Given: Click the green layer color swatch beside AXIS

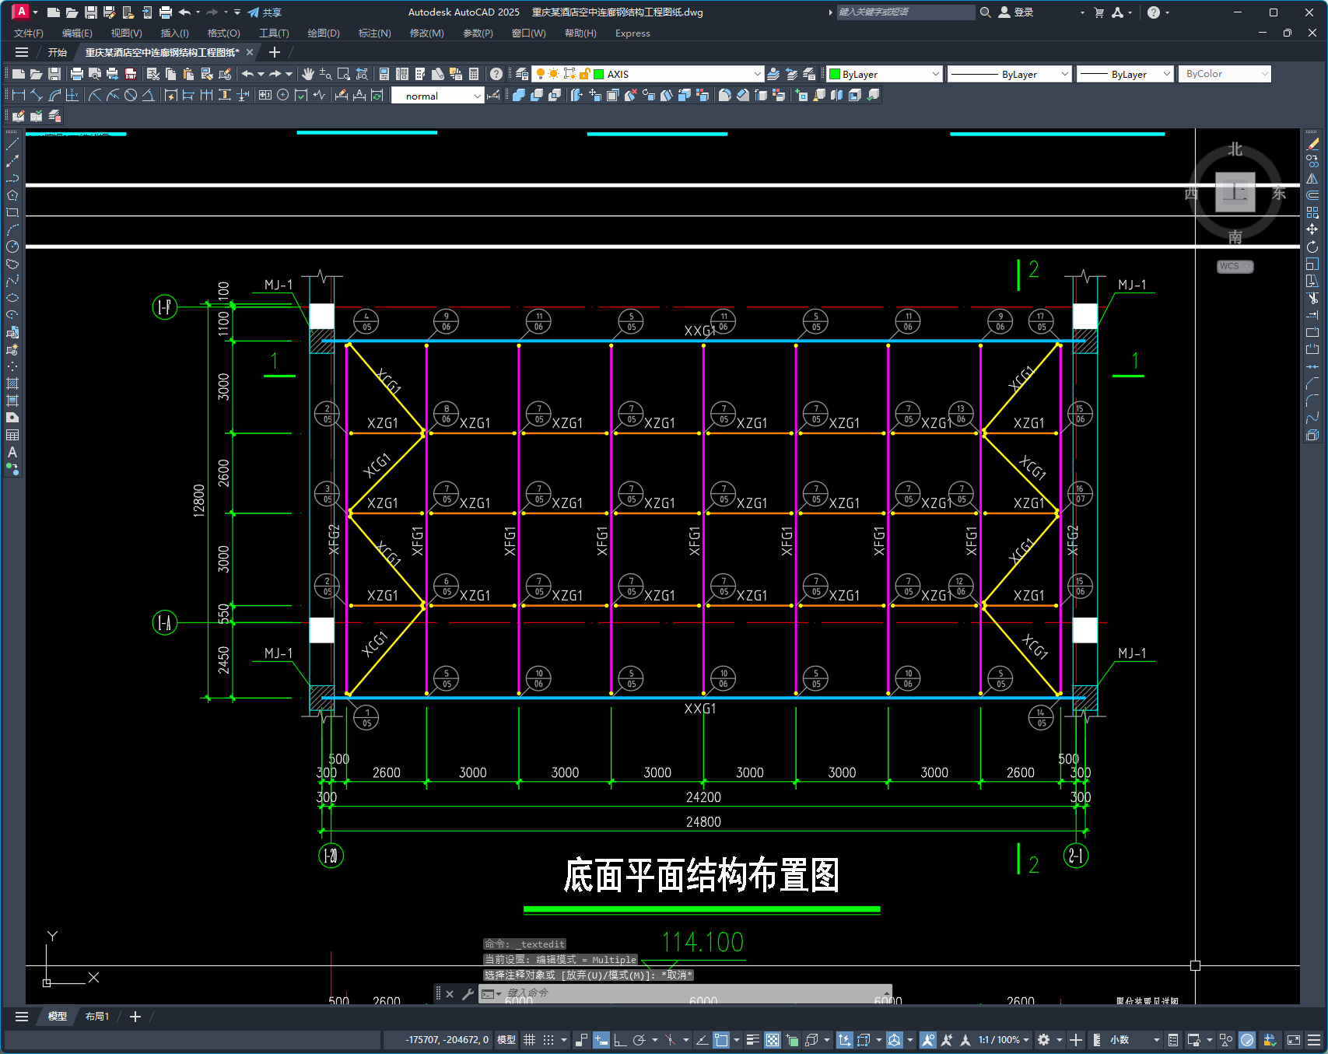Looking at the screenshot, I should [x=599, y=74].
